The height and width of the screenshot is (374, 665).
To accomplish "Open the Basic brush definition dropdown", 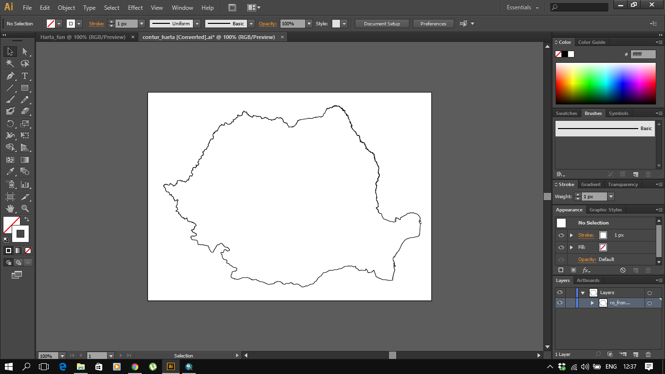I will pos(251,23).
